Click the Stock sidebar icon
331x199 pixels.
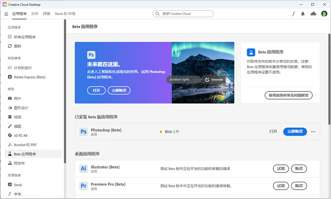[x=10, y=184]
